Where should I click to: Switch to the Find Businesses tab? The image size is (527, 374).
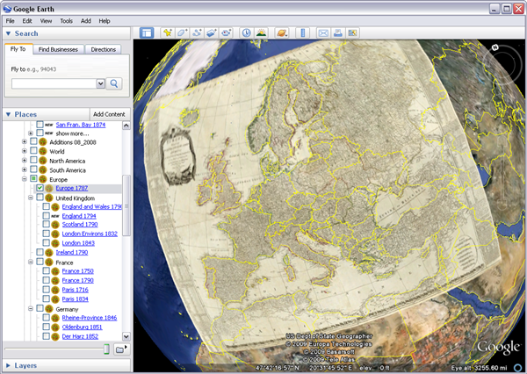pos(59,50)
